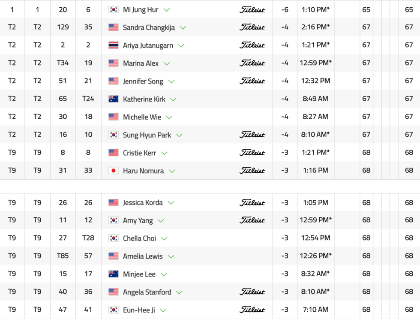Expand details for Sandra Changkija
The image size is (420, 319).
tap(183, 28)
